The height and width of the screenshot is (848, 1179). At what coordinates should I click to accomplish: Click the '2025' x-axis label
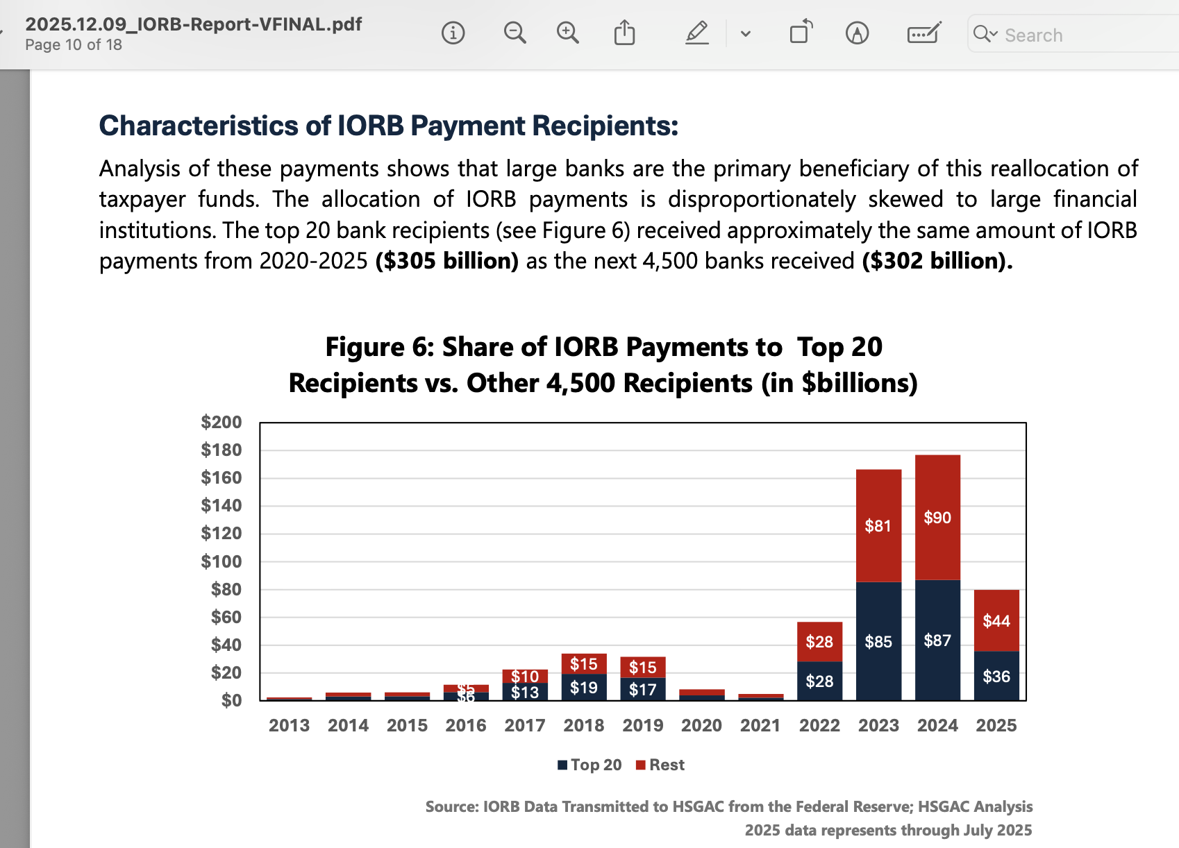coord(996,725)
